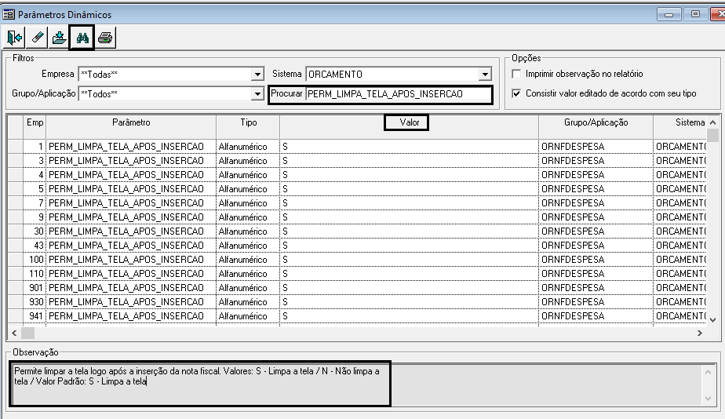Image resolution: width=725 pixels, height=419 pixels.
Task: Toggle Consistir valor editado checkbox
Action: click(516, 93)
